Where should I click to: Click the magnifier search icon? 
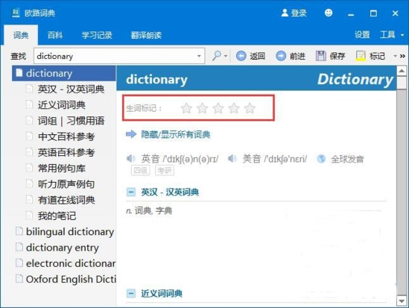[217, 56]
